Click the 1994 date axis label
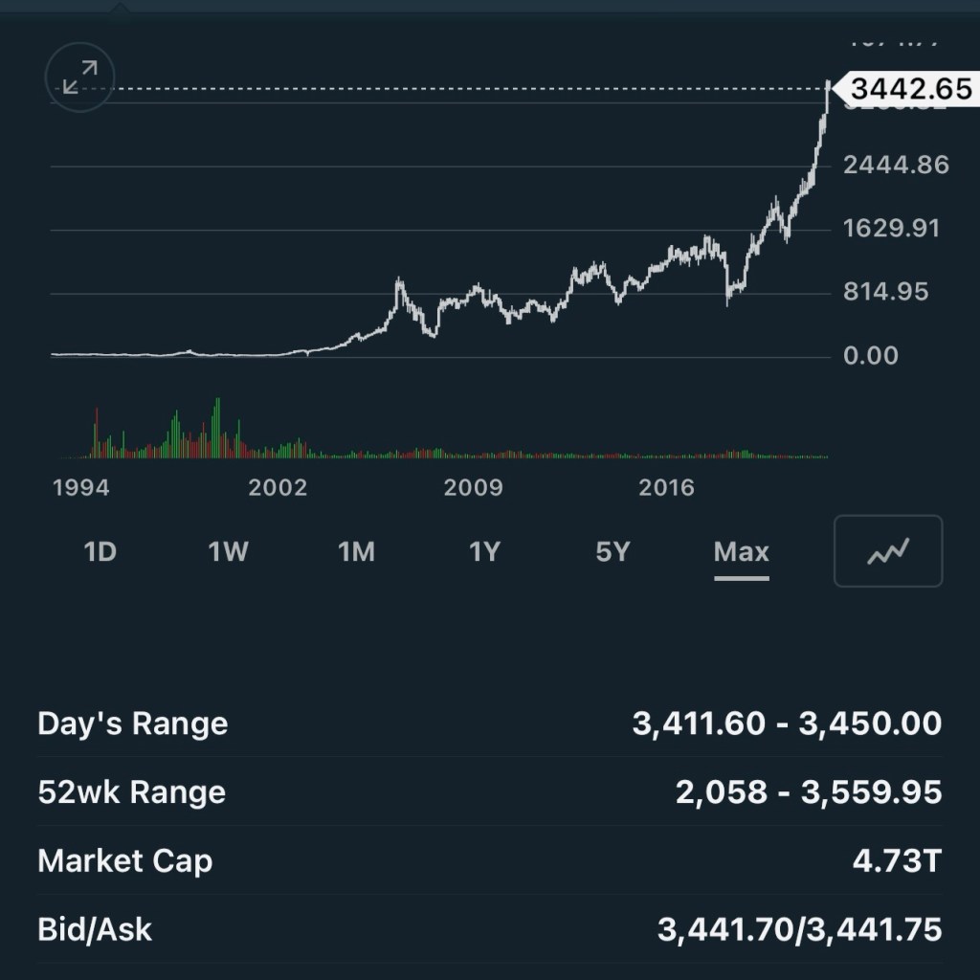Viewport: 980px width, 980px height. pyautogui.click(x=81, y=488)
